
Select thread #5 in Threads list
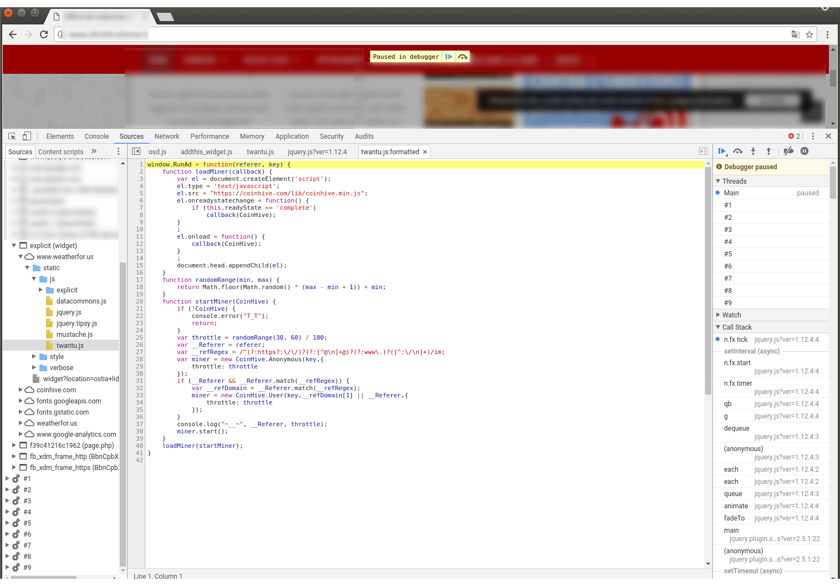[771, 254]
